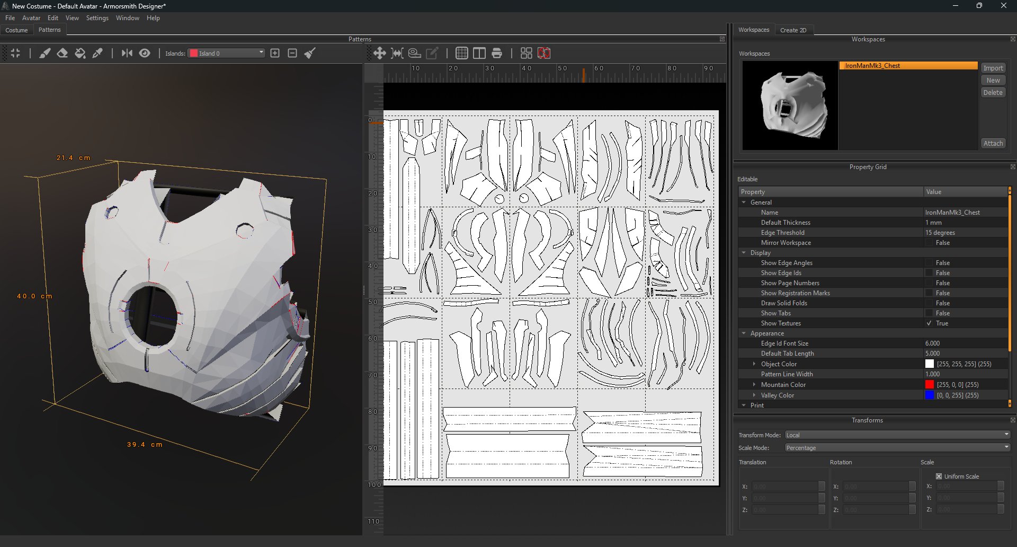This screenshot has height=547, width=1017.
Task: Open the Window menu
Action: click(x=128, y=18)
